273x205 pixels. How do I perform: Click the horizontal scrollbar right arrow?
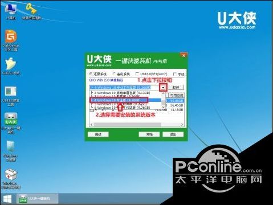click(182, 125)
